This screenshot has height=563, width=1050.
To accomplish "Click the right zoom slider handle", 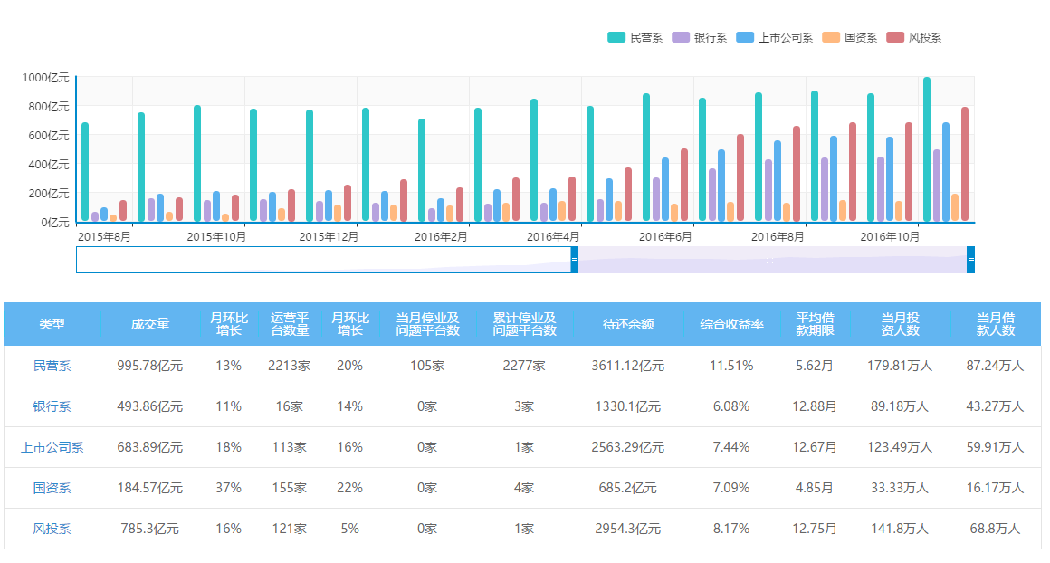I will pyautogui.click(x=970, y=259).
